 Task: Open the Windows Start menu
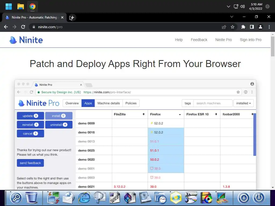[x=9, y=6]
